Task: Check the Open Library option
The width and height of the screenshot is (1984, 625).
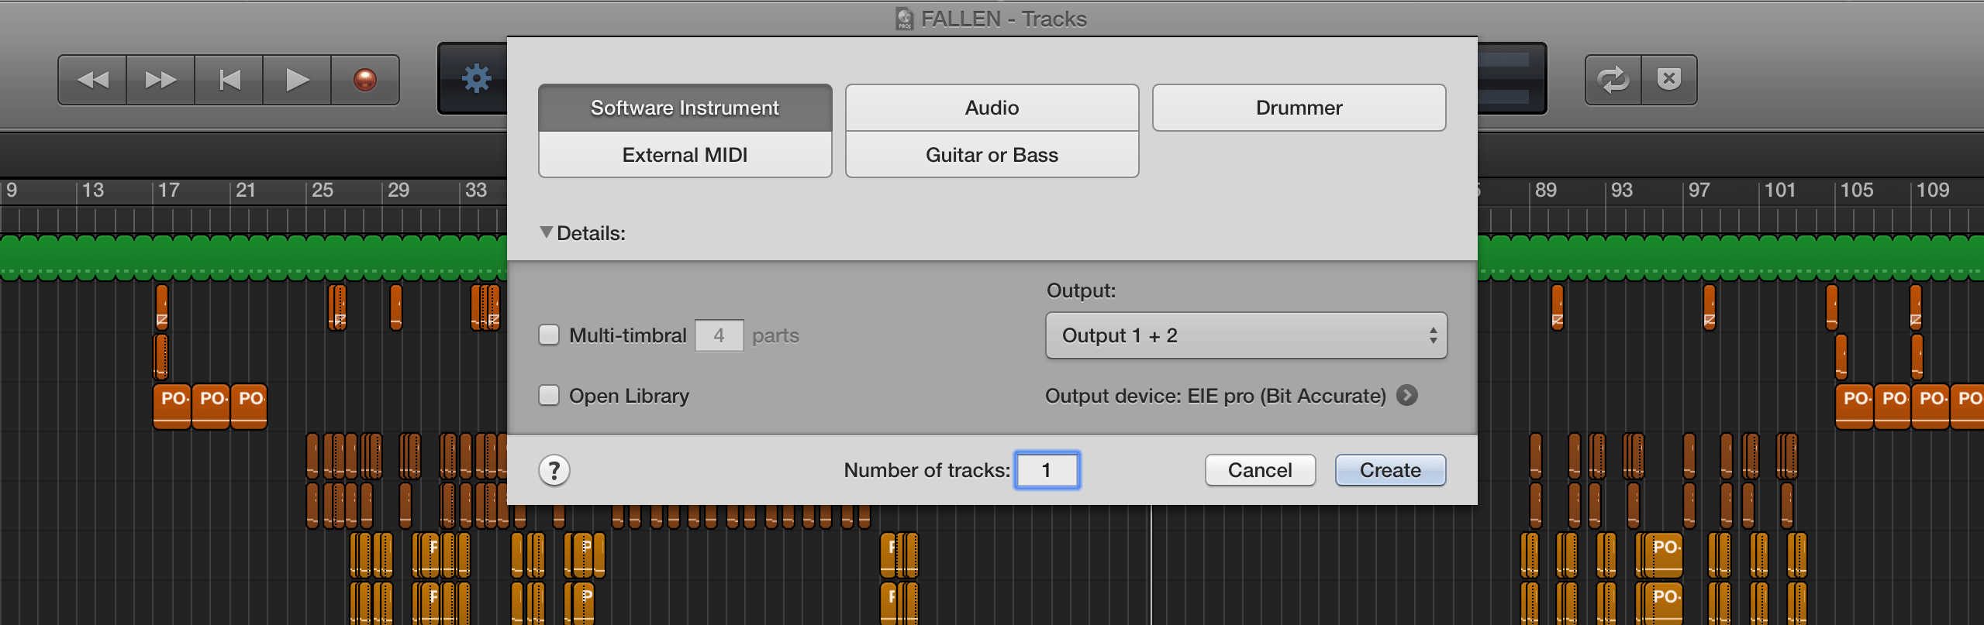Action: click(x=550, y=395)
